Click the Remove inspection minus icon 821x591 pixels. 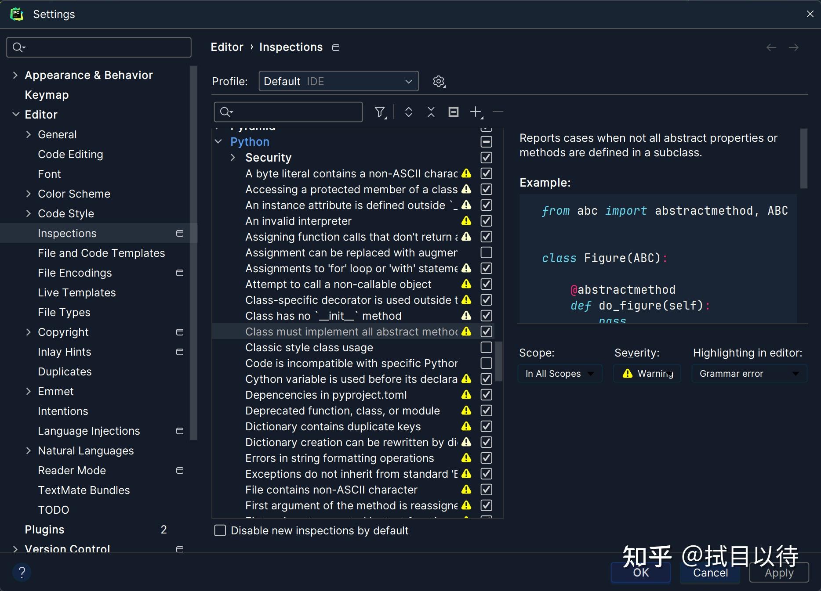498,112
